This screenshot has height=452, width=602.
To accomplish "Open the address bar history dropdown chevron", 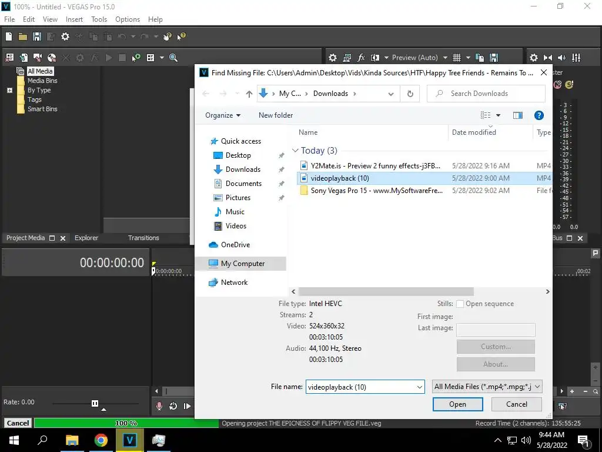I will point(391,94).
